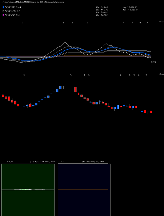Click the 'Avg V: 0.001 M' volume text
Image resolution: width=164 pixels, height=216 pixels.
(130, 7)
